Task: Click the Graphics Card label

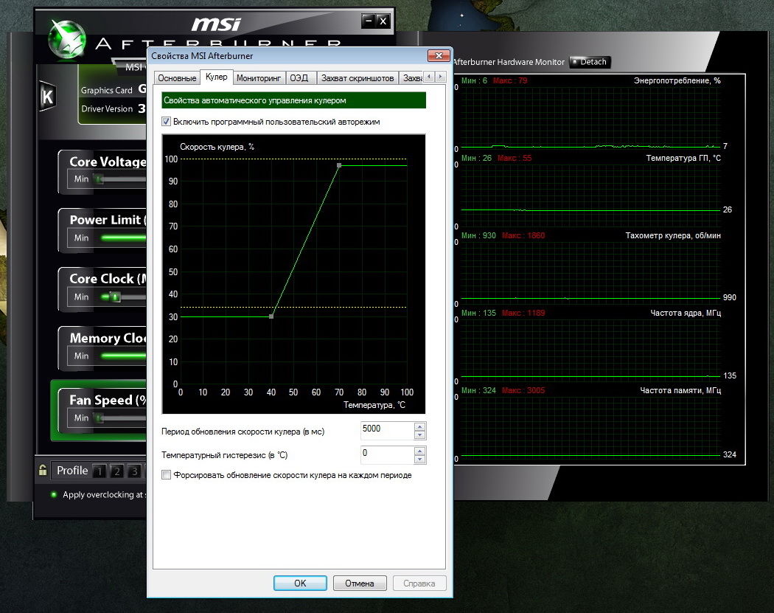Action: pos(107,91)
